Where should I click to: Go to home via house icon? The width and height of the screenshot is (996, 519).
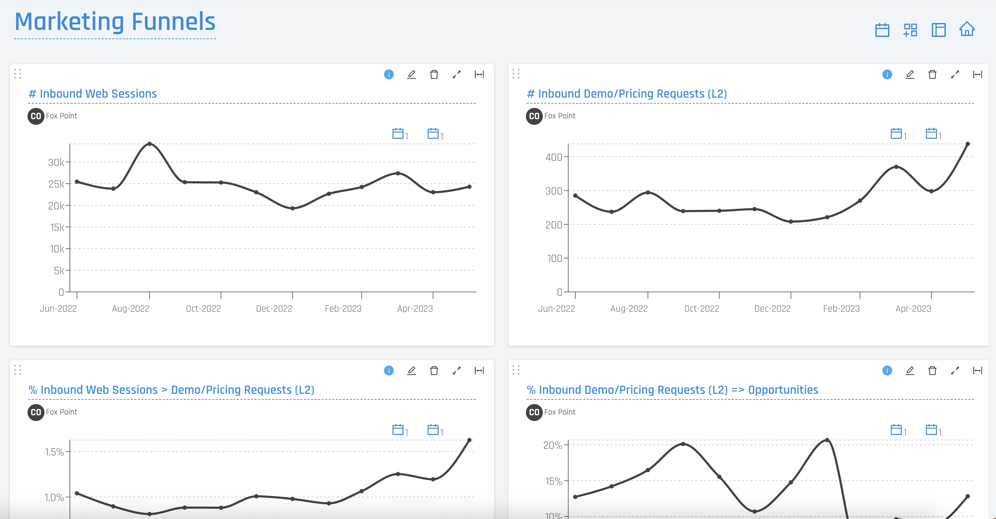click(x=967, y=29)
